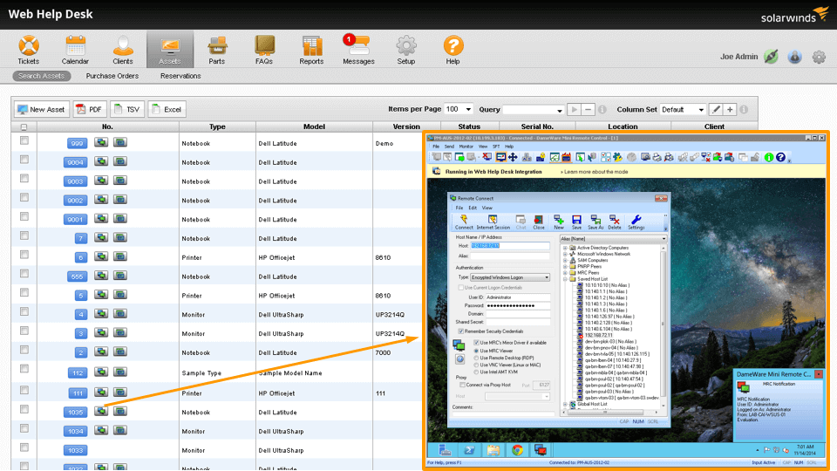The width and height of the screenshot is (837, 471).
Task: Open asset number 112
Action: click(78, 372)
